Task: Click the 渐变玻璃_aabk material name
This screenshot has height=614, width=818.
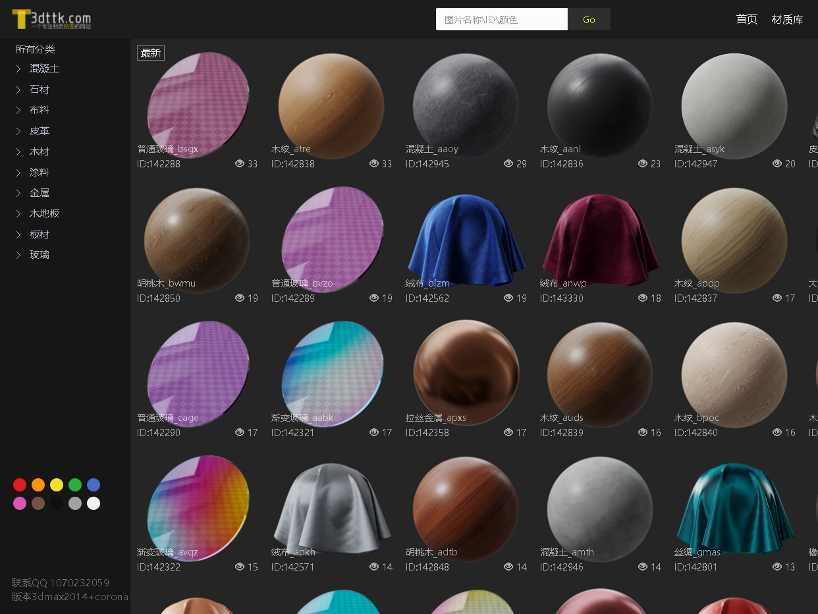Action: coord(302,418)
